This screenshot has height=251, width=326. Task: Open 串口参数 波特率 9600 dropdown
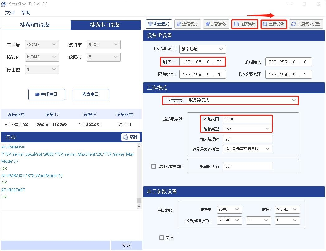(x=229, y=210)
